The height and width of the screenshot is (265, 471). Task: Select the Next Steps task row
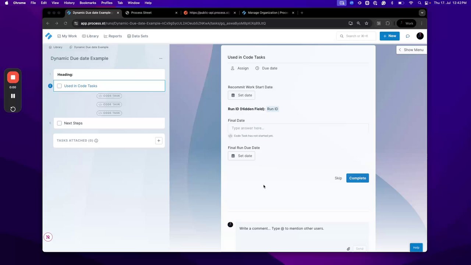tap(109, 123)
